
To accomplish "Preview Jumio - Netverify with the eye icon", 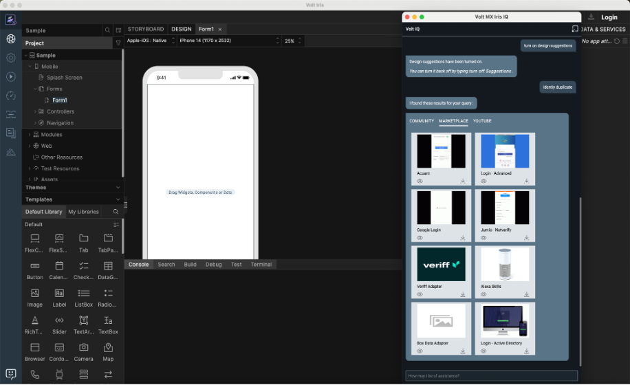I will tap(484, 238).
